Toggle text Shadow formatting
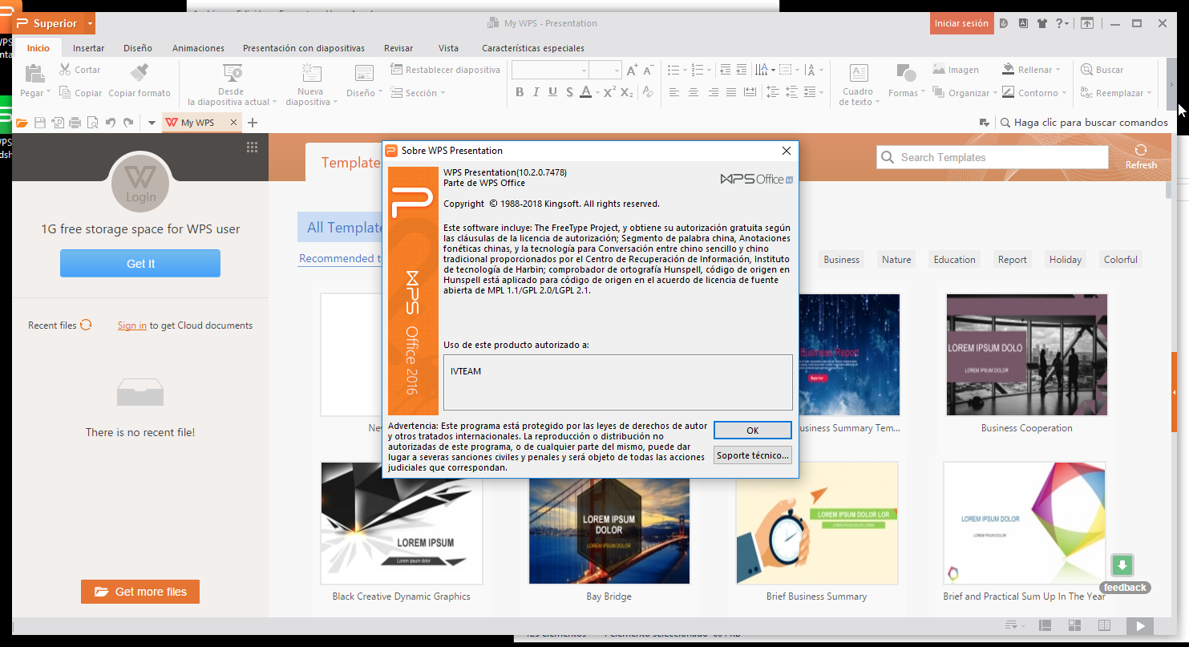Image resolution: width=1189 pixels, height=647 pixels. coord(569,92)
